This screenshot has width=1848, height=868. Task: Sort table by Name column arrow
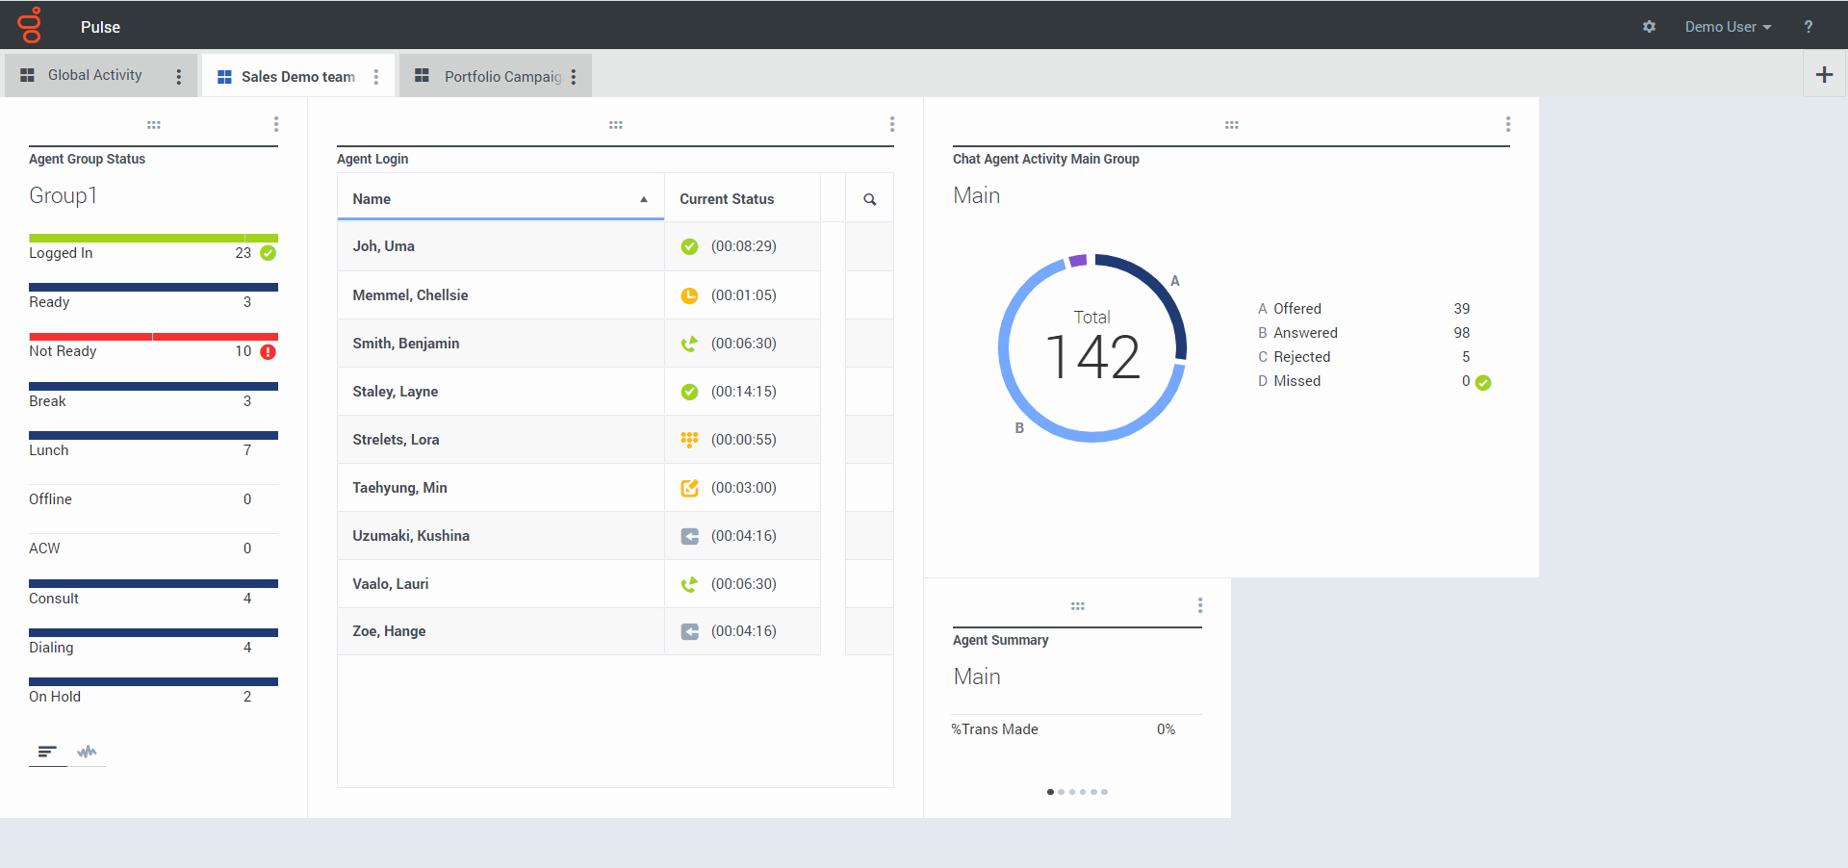click(x=643, y=199)
